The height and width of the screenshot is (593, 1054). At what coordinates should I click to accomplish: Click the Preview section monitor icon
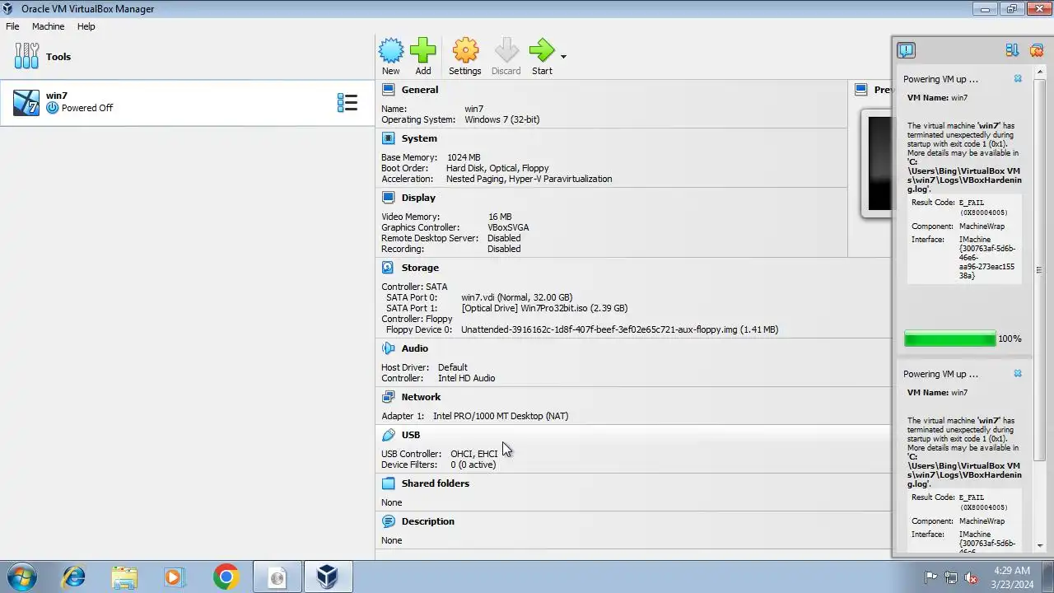(x=861, y=90)
